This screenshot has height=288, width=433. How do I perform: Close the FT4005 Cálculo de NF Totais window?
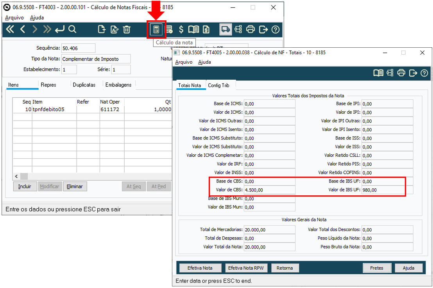coord(422,52)
